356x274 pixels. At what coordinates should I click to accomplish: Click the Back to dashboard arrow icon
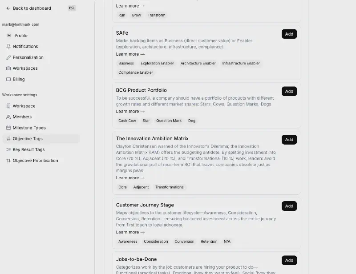8,8
